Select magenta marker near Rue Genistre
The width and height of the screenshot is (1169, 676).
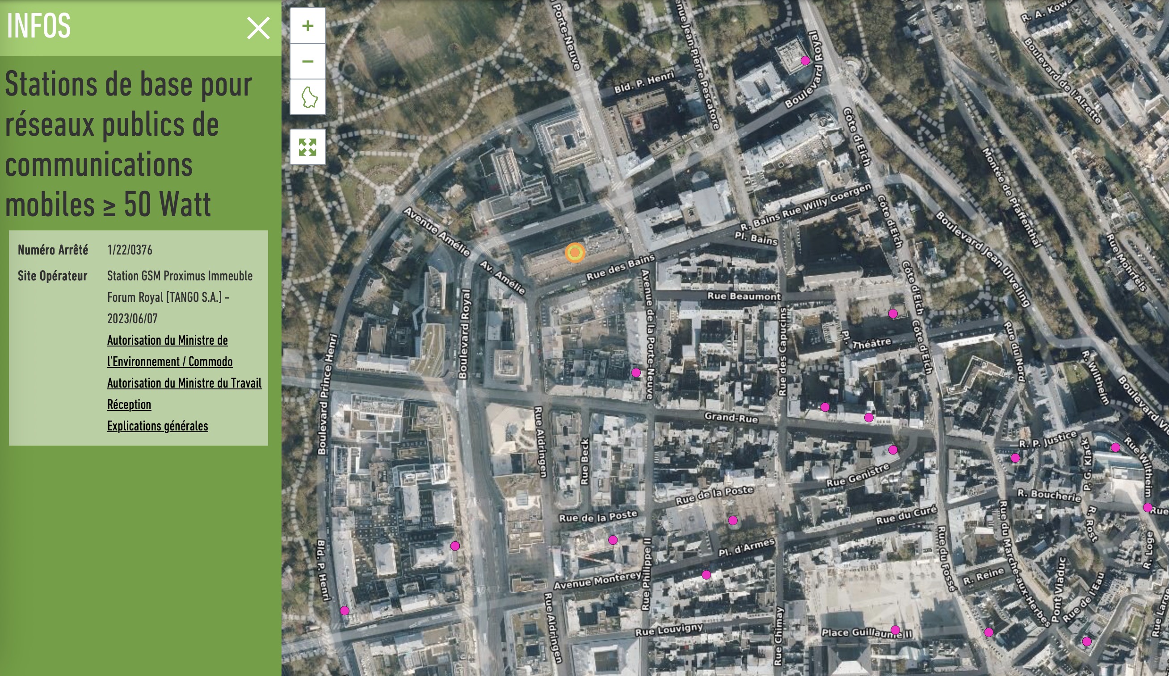tap(893, 450)
